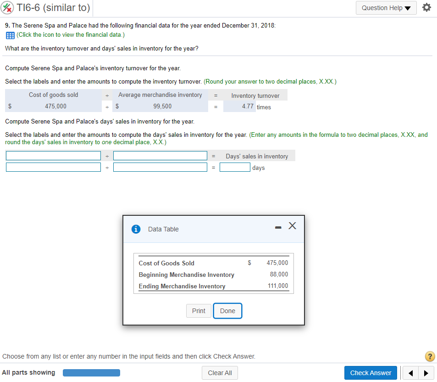Click the average inventory 99,500 field
The height and width of the screenshot is (382, 437).
tap(160, 107)
